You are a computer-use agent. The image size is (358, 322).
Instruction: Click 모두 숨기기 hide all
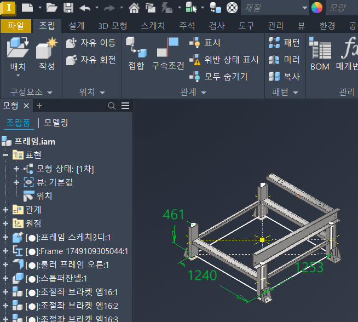point(218,77)
